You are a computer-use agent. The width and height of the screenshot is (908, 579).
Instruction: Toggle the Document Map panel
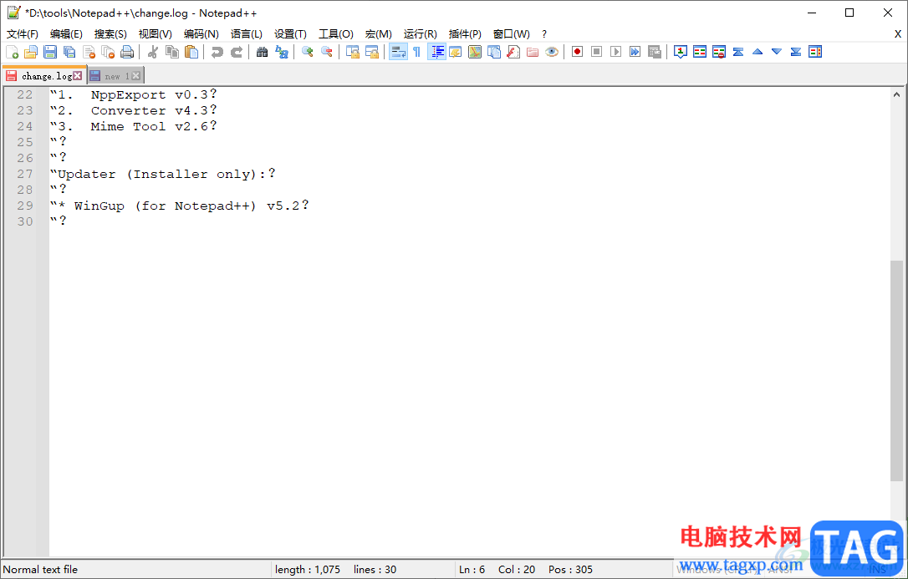click(475, 52)
